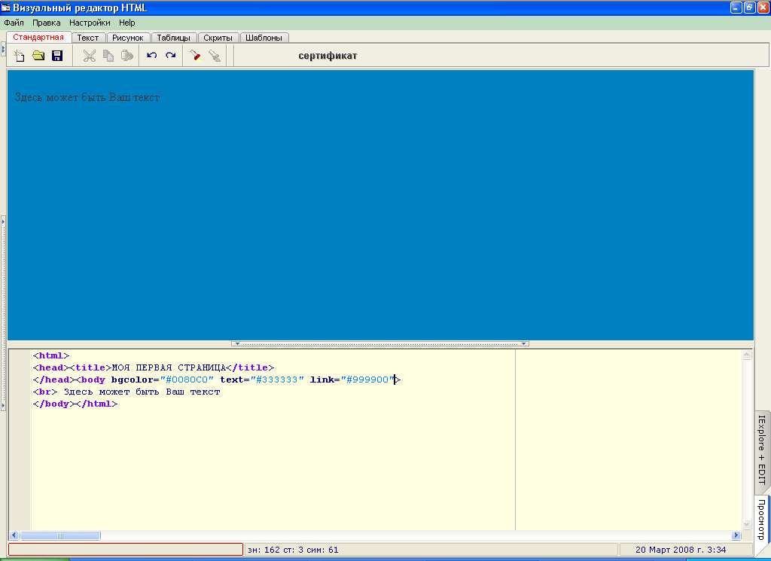This screenshot has width=771, height=561.
Task: Click the horizontal splitter between preview and code
Action: [x=380, y=343]
